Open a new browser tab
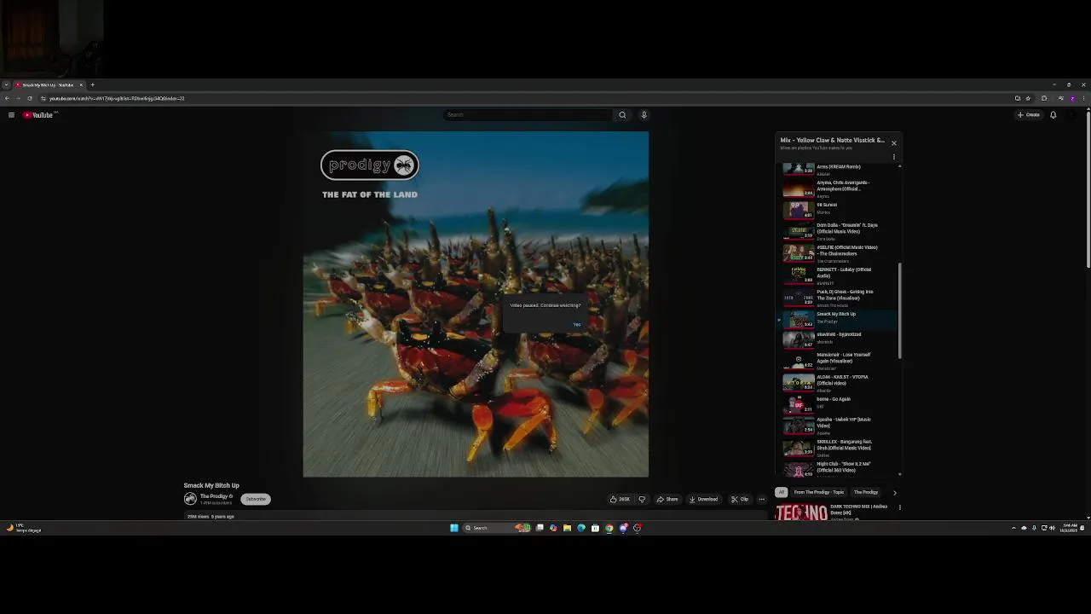 coord(93,85)
